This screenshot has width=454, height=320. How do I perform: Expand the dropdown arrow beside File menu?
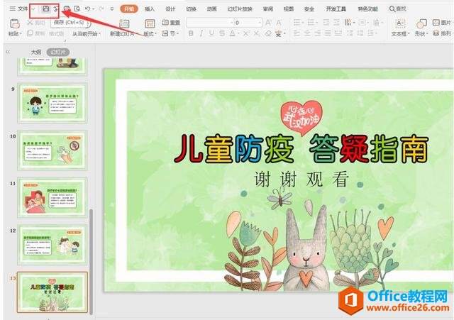click(33, 9)
